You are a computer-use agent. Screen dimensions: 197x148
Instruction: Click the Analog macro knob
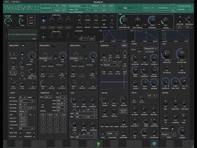point(165,21)
